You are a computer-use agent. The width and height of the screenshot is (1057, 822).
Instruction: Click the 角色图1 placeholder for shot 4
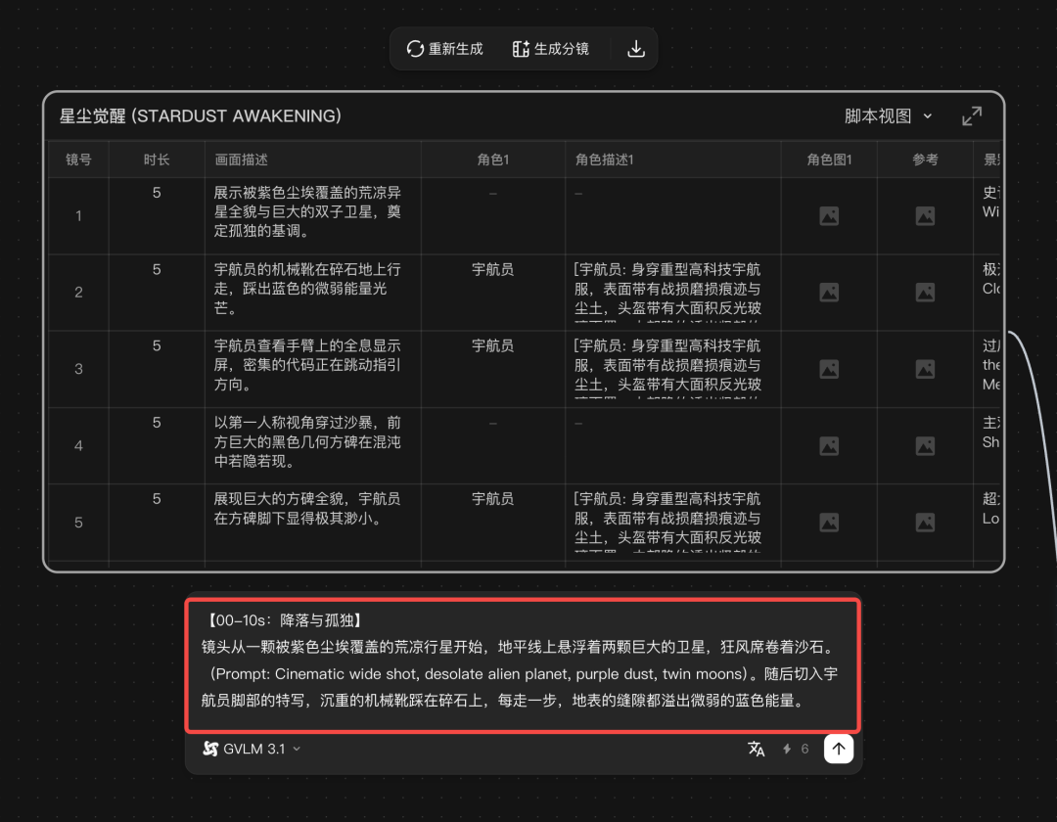tap(829, 445)
